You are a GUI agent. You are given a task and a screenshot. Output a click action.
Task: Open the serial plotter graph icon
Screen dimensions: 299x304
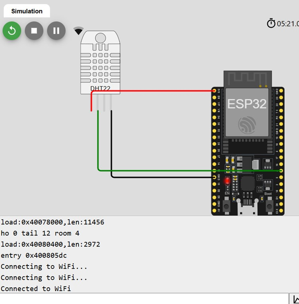coord(295,299)
